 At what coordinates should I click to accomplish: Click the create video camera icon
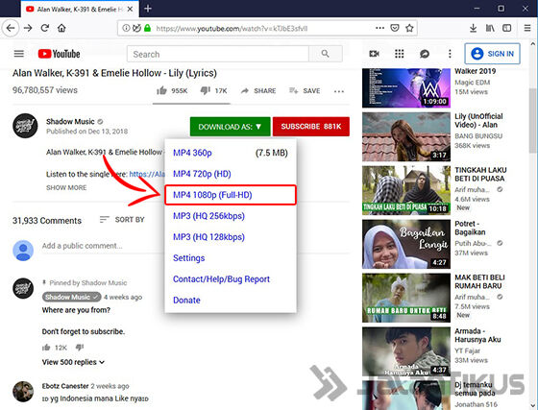(x=374, y=54)
